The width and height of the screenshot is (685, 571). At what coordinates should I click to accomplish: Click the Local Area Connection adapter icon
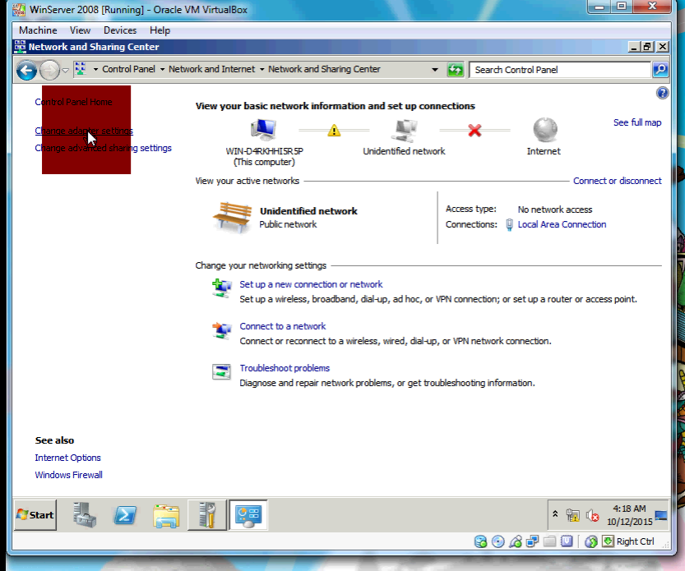click(509, 224)
